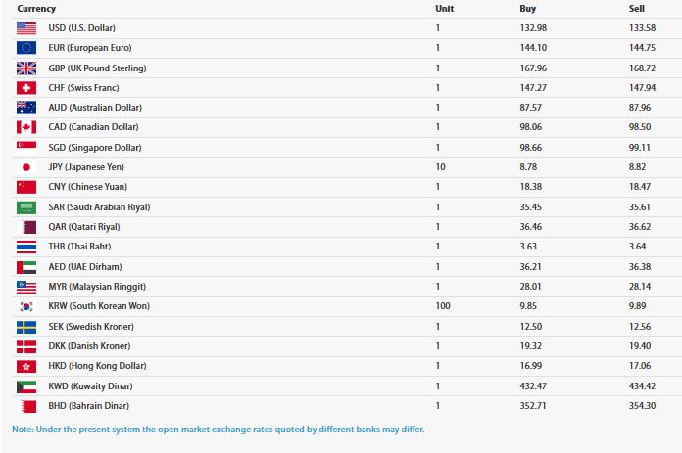Click the Sell column header
This screenshot has width=682, height=453.
tap(637, 9)
